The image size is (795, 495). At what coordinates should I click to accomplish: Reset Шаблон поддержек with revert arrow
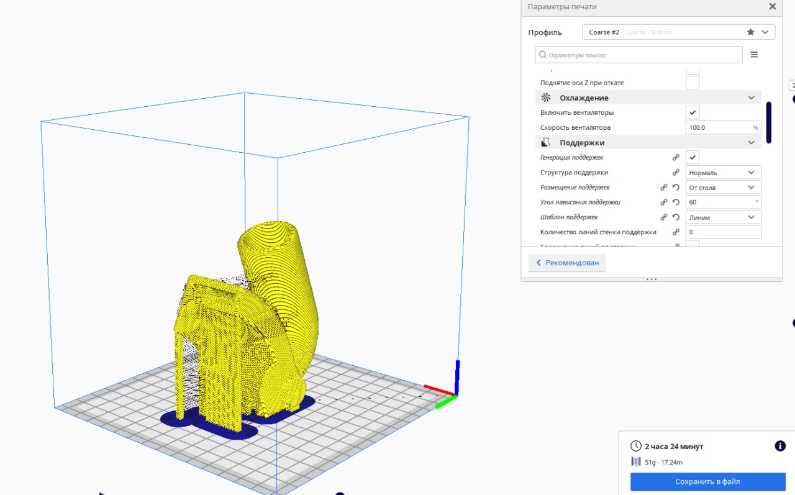676,217
